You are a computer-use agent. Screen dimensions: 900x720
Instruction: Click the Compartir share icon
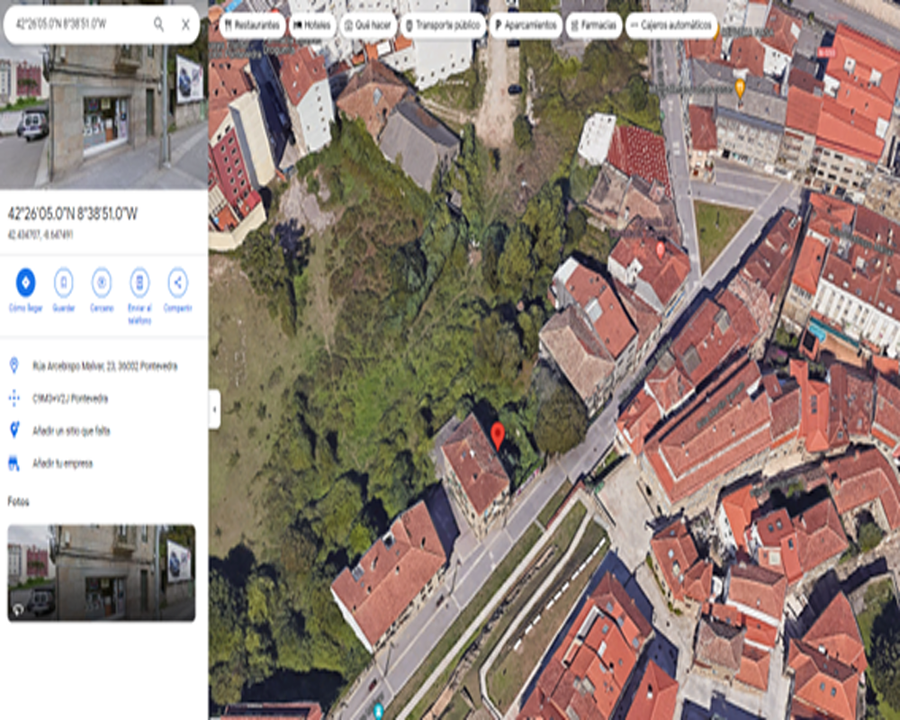click(x=177, y=283)
